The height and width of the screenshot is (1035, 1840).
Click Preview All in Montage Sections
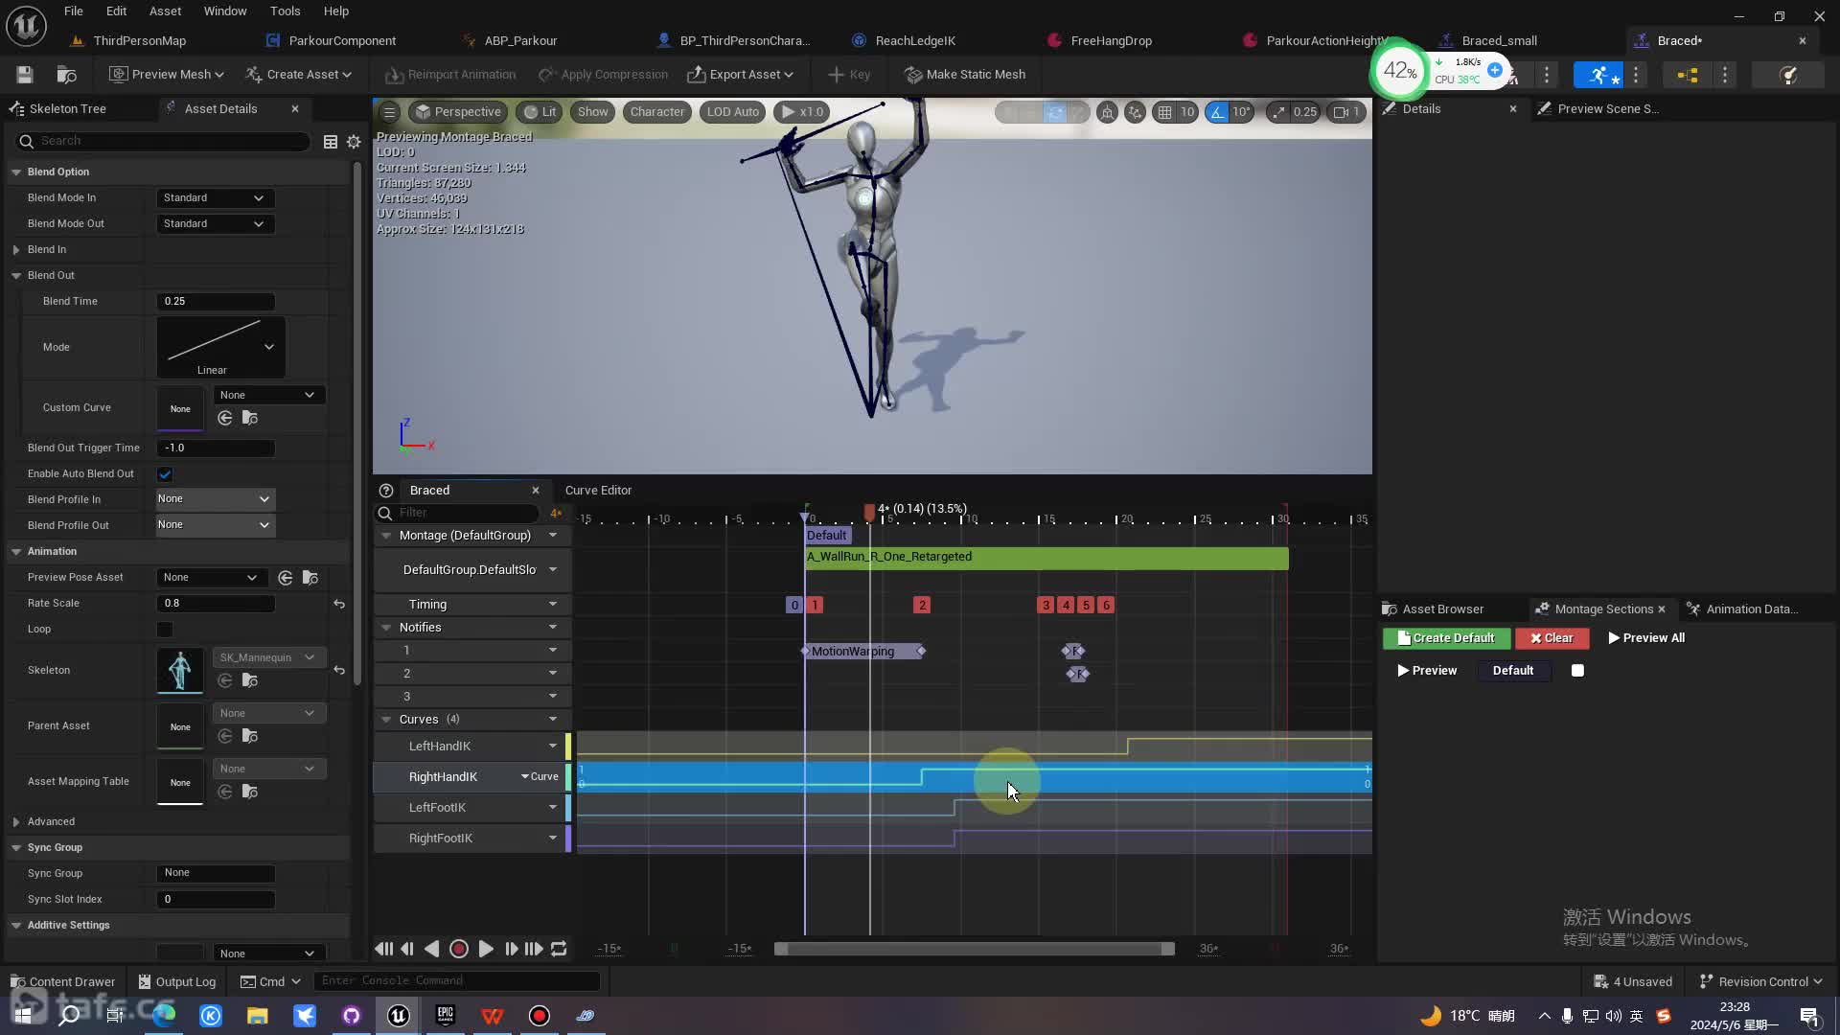coord(1646,638)
